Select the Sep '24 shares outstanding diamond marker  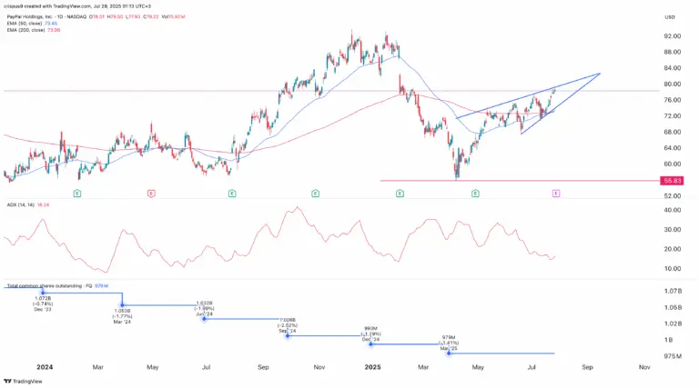point(288,335)
